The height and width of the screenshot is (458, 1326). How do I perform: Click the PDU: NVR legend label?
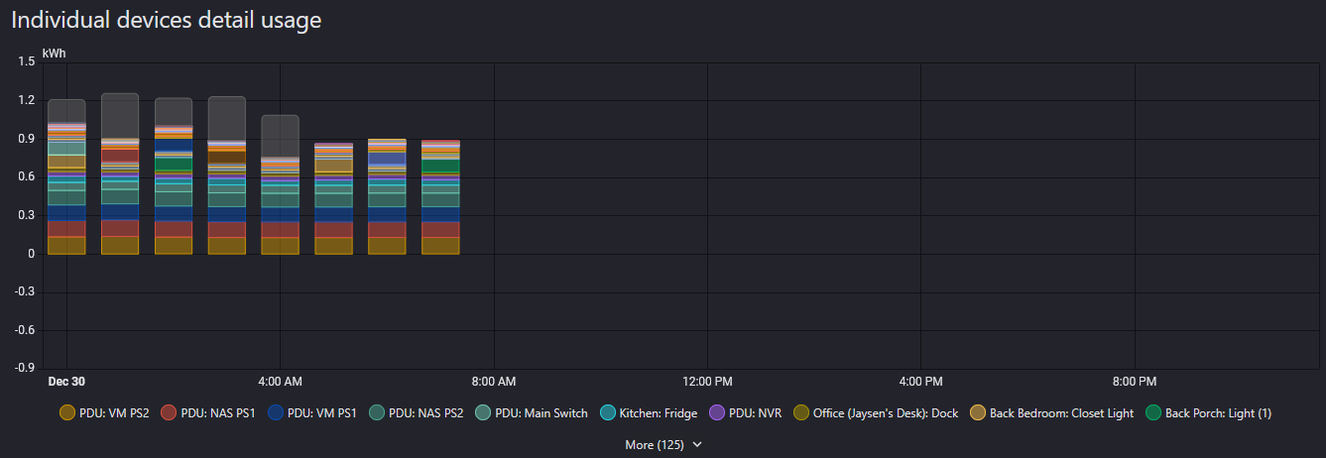754,412
